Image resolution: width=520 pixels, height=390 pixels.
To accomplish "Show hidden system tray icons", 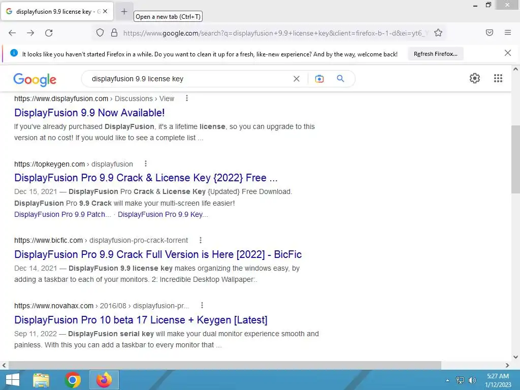I will (x=448, y=380).
